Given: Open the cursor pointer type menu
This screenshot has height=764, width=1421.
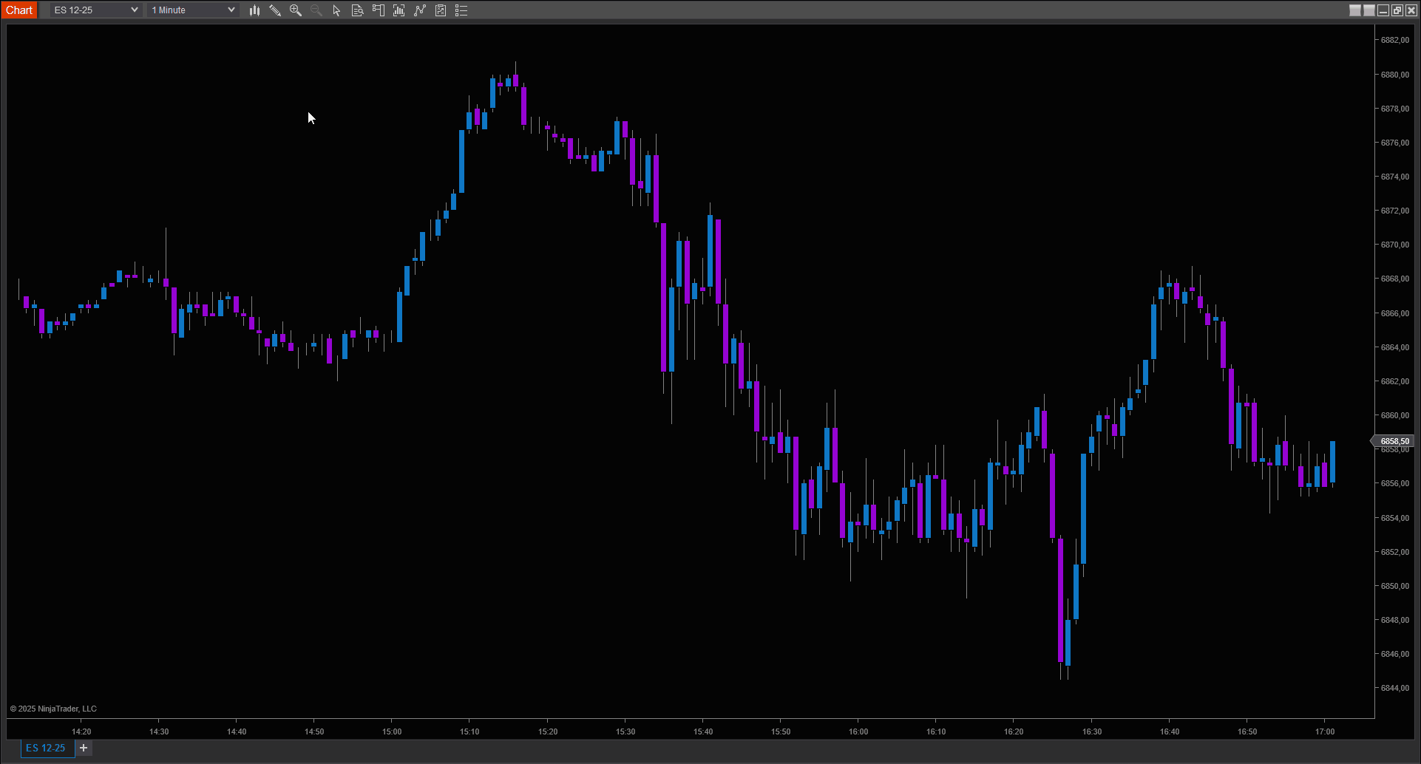Looking at the screenshot, I should (337, 10).
